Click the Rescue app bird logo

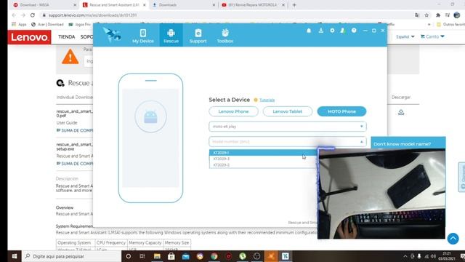[112, 35]
